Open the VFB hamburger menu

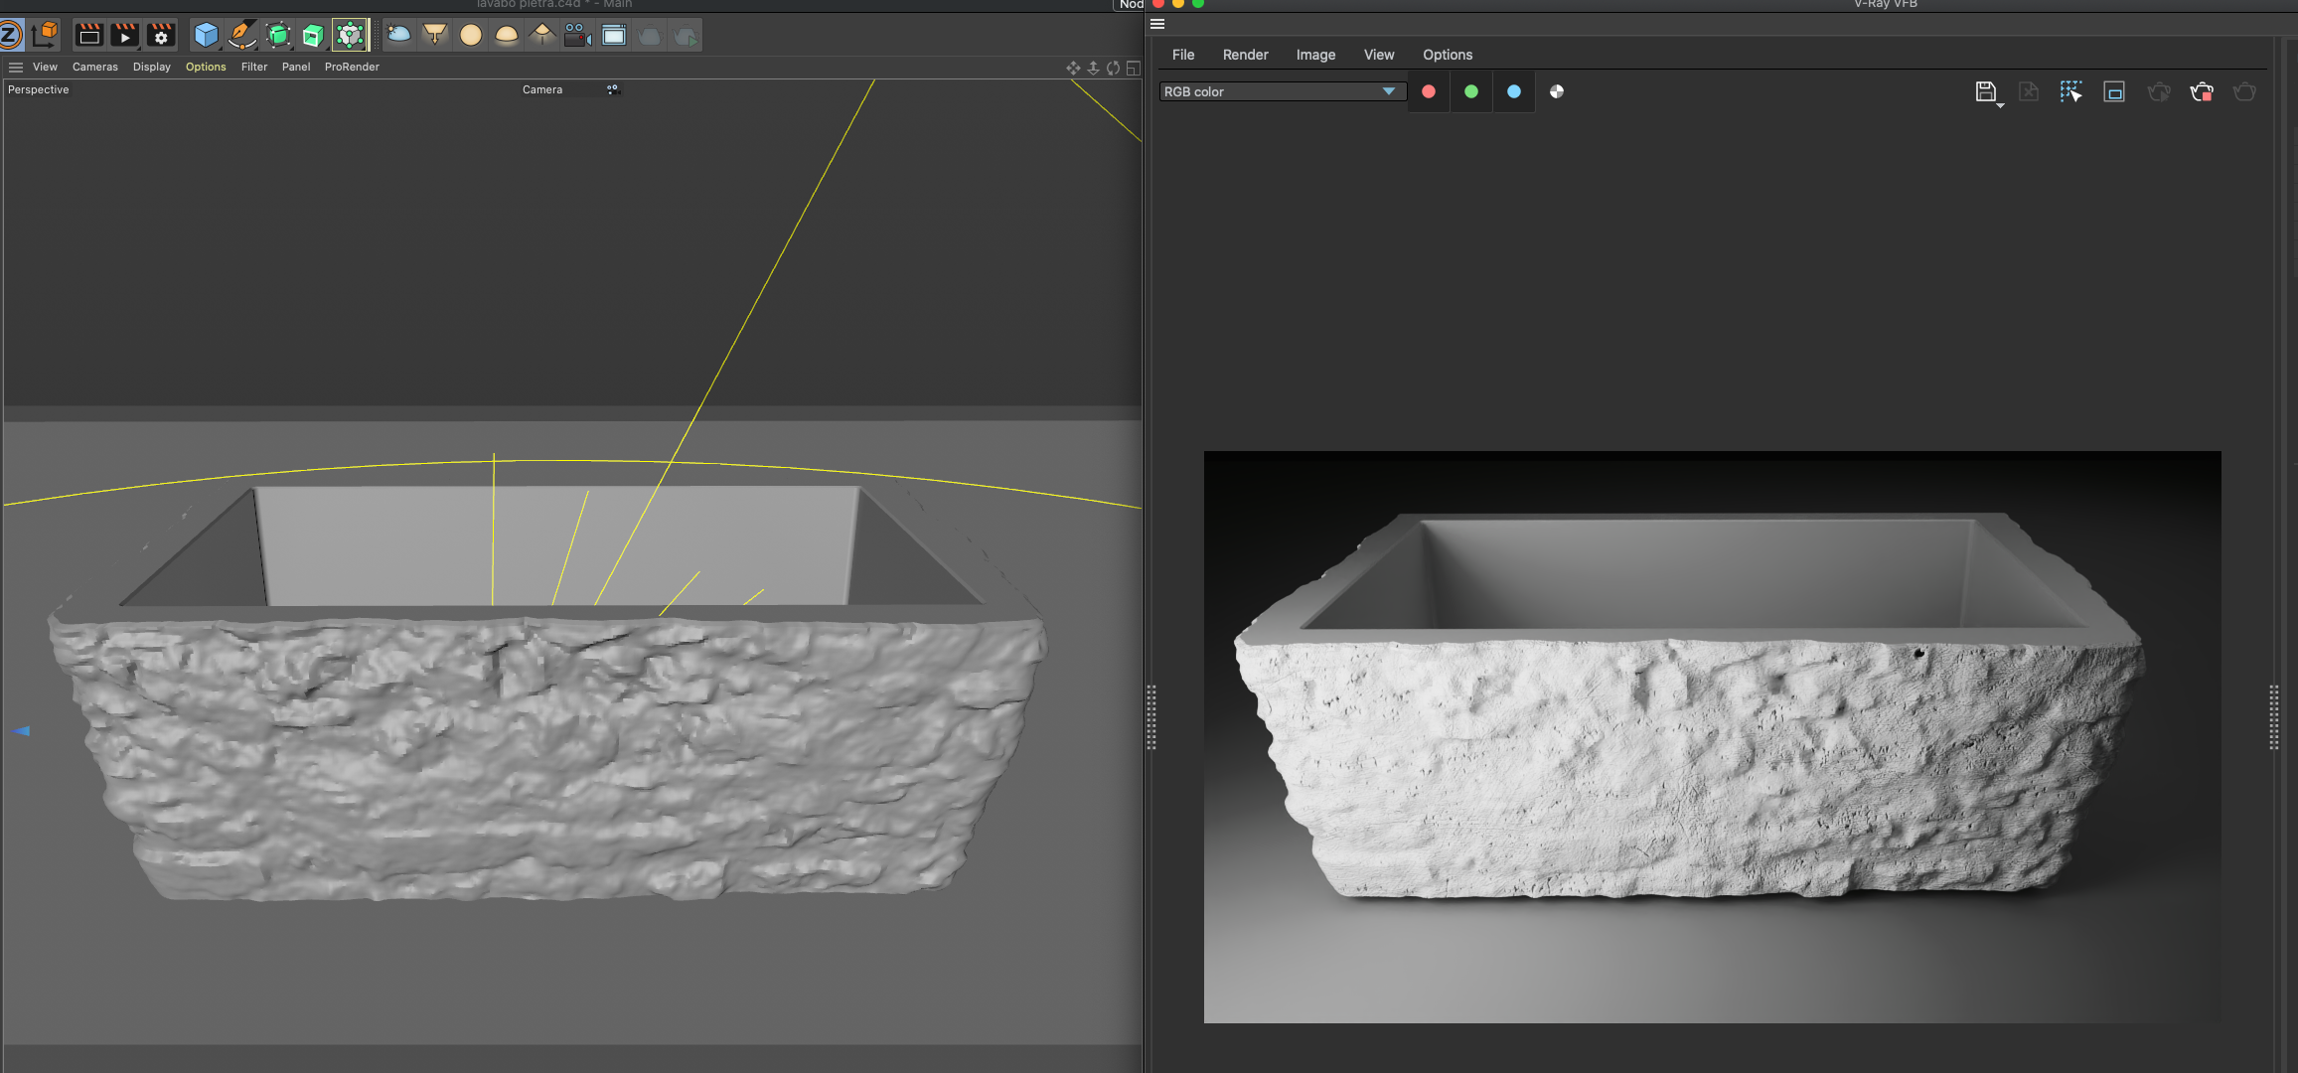[1157, 24]
